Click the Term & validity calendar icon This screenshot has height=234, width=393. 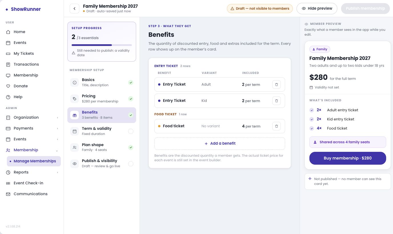click(74, 131)
